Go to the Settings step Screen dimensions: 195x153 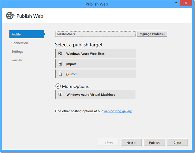click(17, 52)
